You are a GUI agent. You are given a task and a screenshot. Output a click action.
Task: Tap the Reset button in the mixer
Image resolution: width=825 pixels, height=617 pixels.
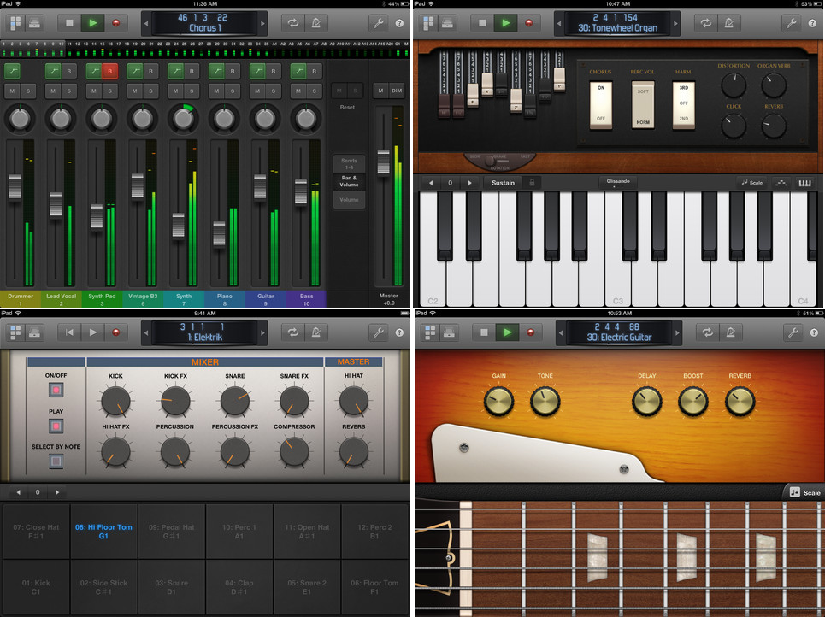pyautogui.click(x=347, y=107)
